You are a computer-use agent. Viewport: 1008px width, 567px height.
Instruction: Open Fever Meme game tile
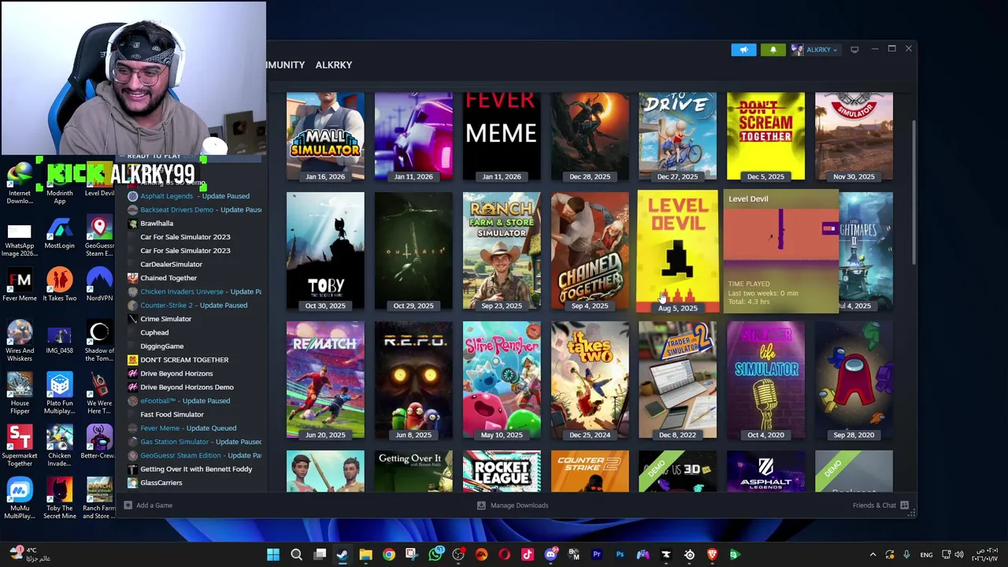click(x=502, y=136)
